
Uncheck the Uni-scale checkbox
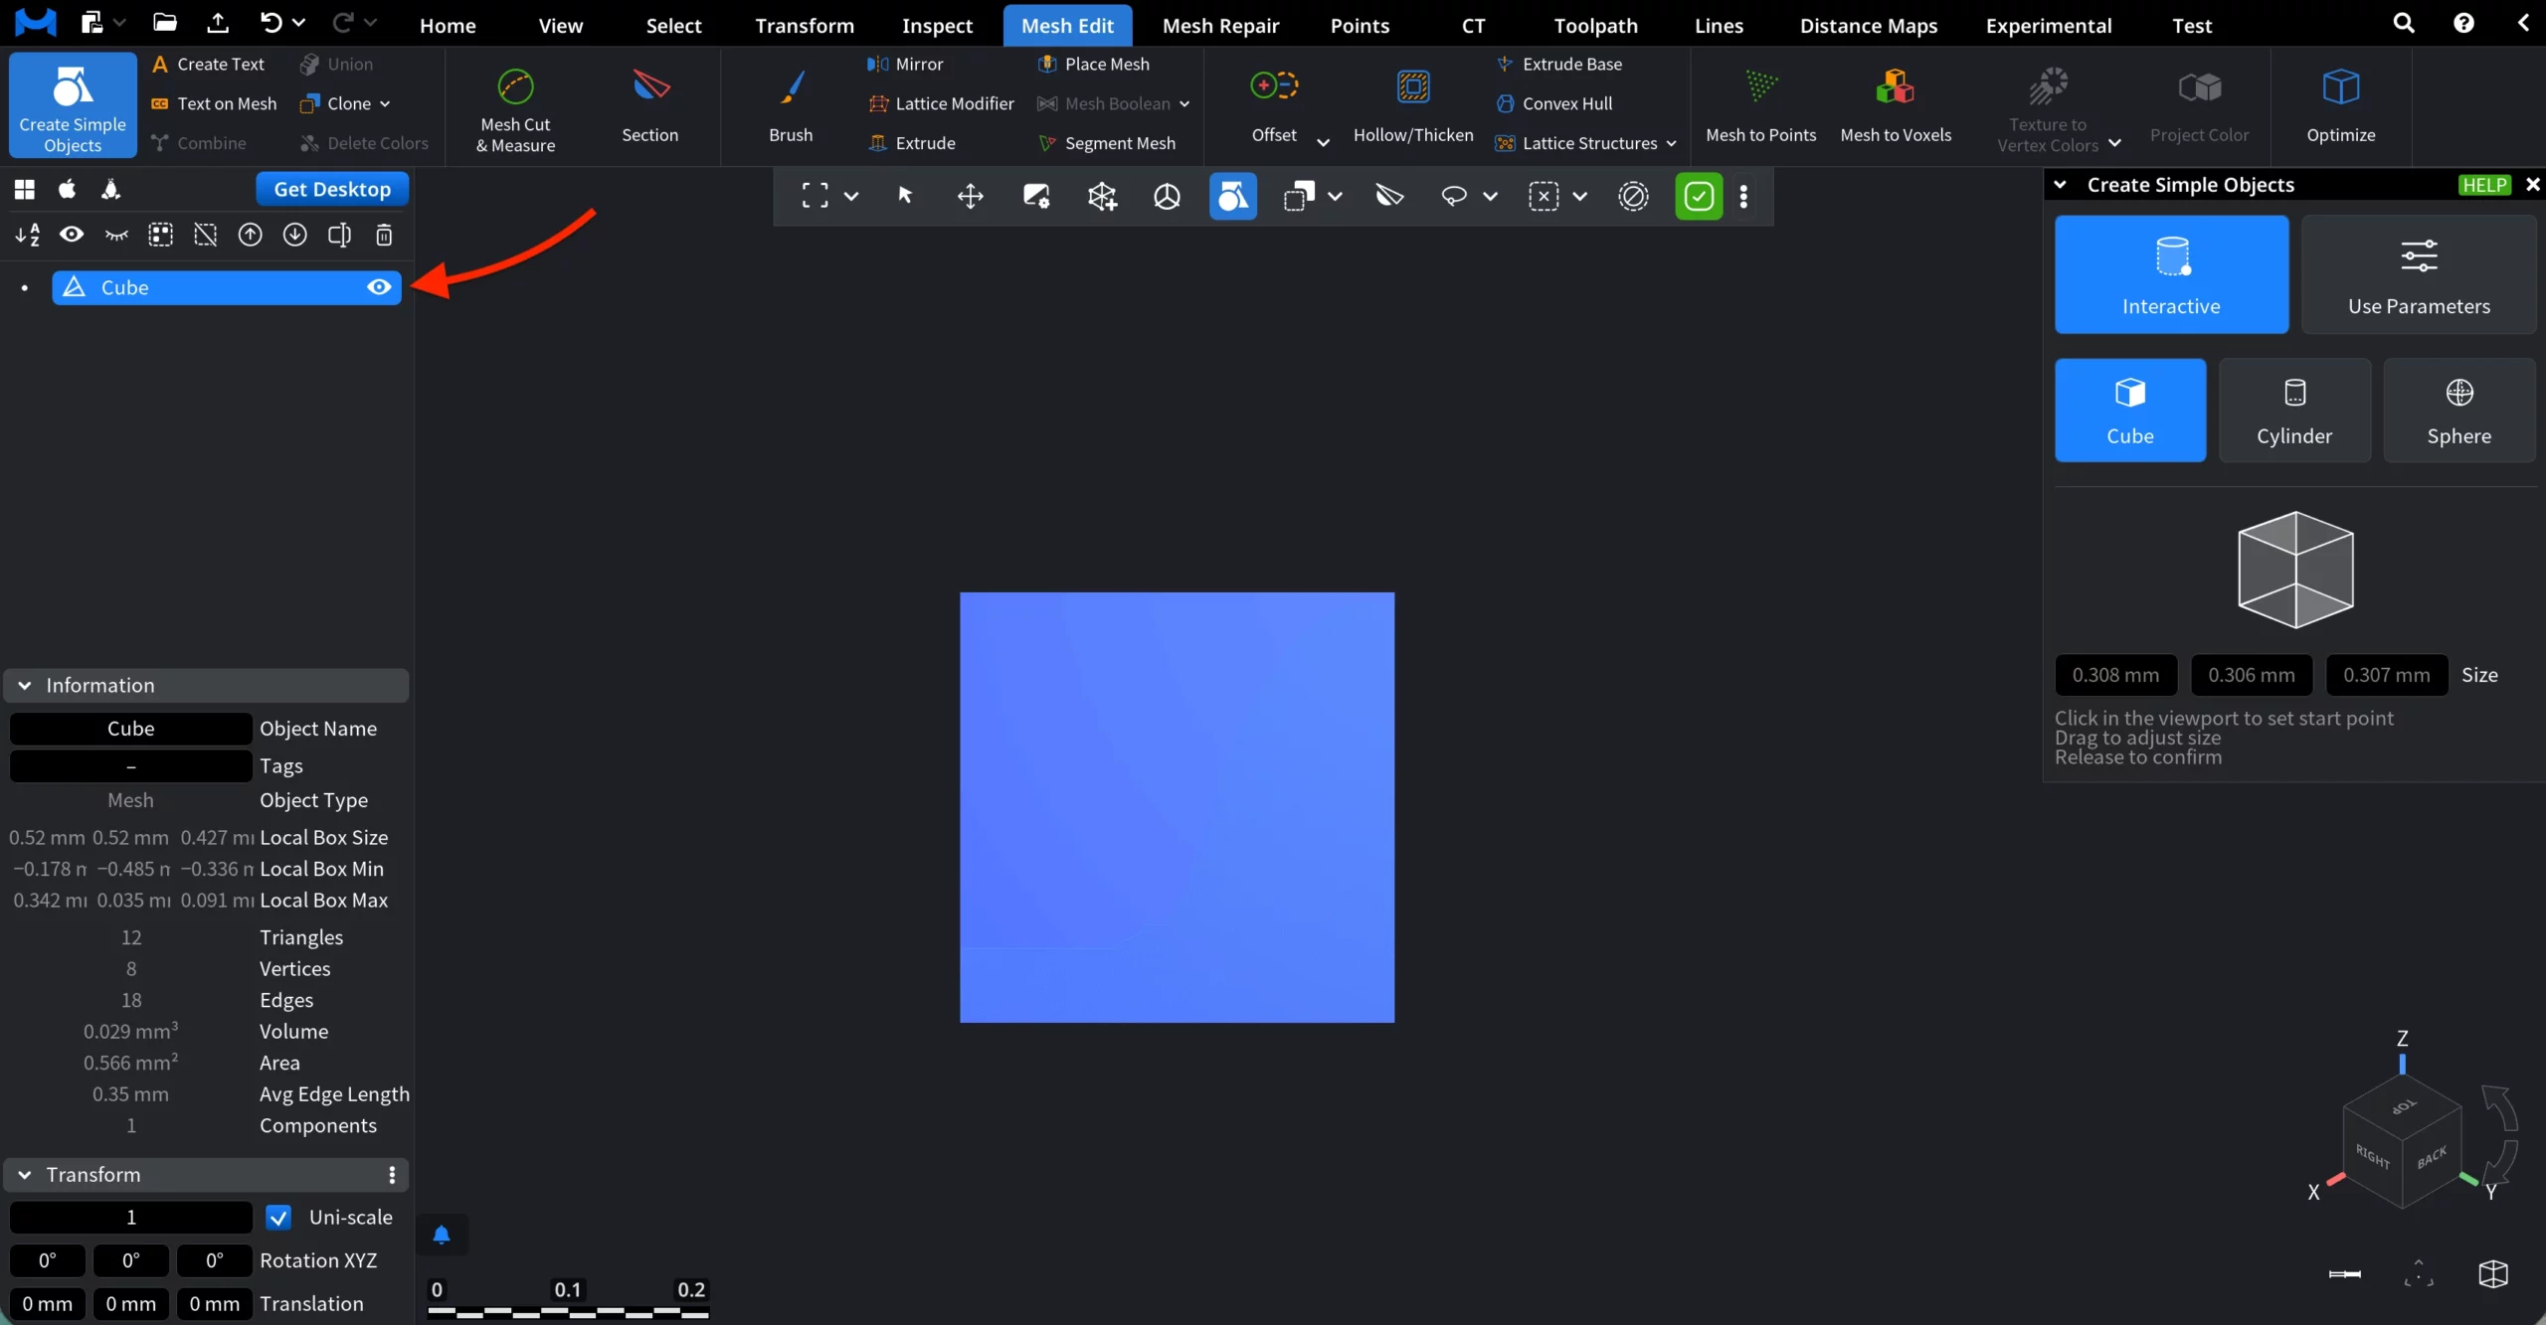tap(278, 1217)
